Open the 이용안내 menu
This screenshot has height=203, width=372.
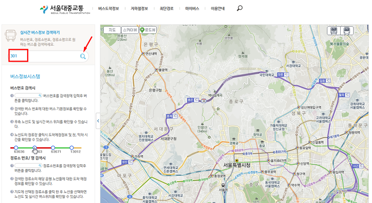[217, 9]
